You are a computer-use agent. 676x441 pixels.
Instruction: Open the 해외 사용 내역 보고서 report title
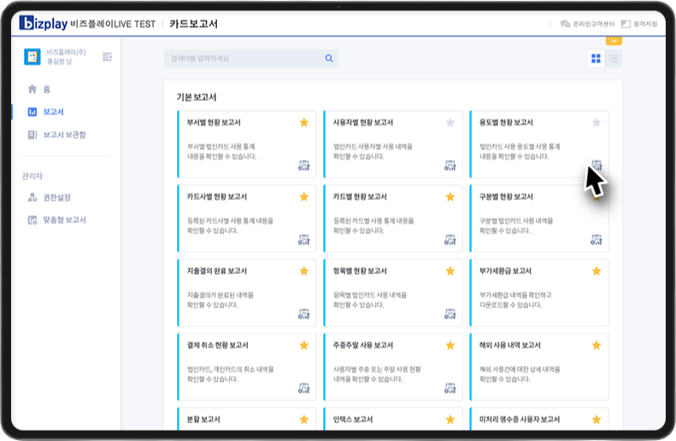pos(509,345)
